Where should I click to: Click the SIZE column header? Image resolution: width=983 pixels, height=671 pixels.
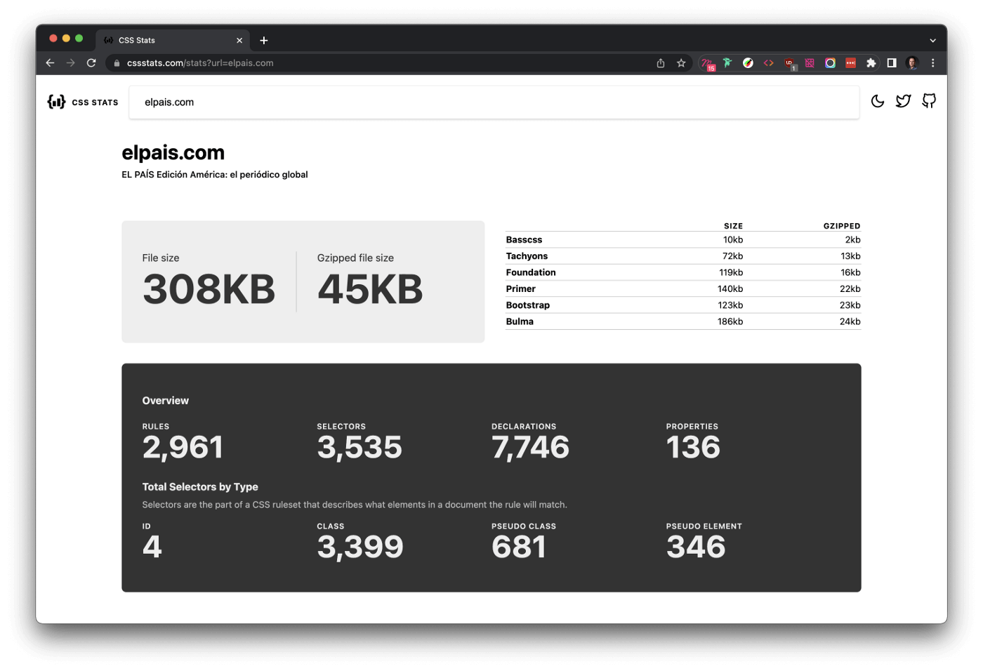click(x=733, y=226)
